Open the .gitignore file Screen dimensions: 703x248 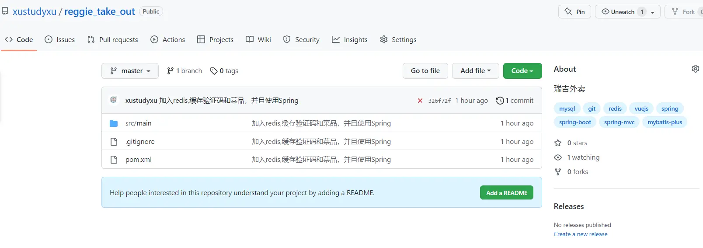click(x=140, y=142)
